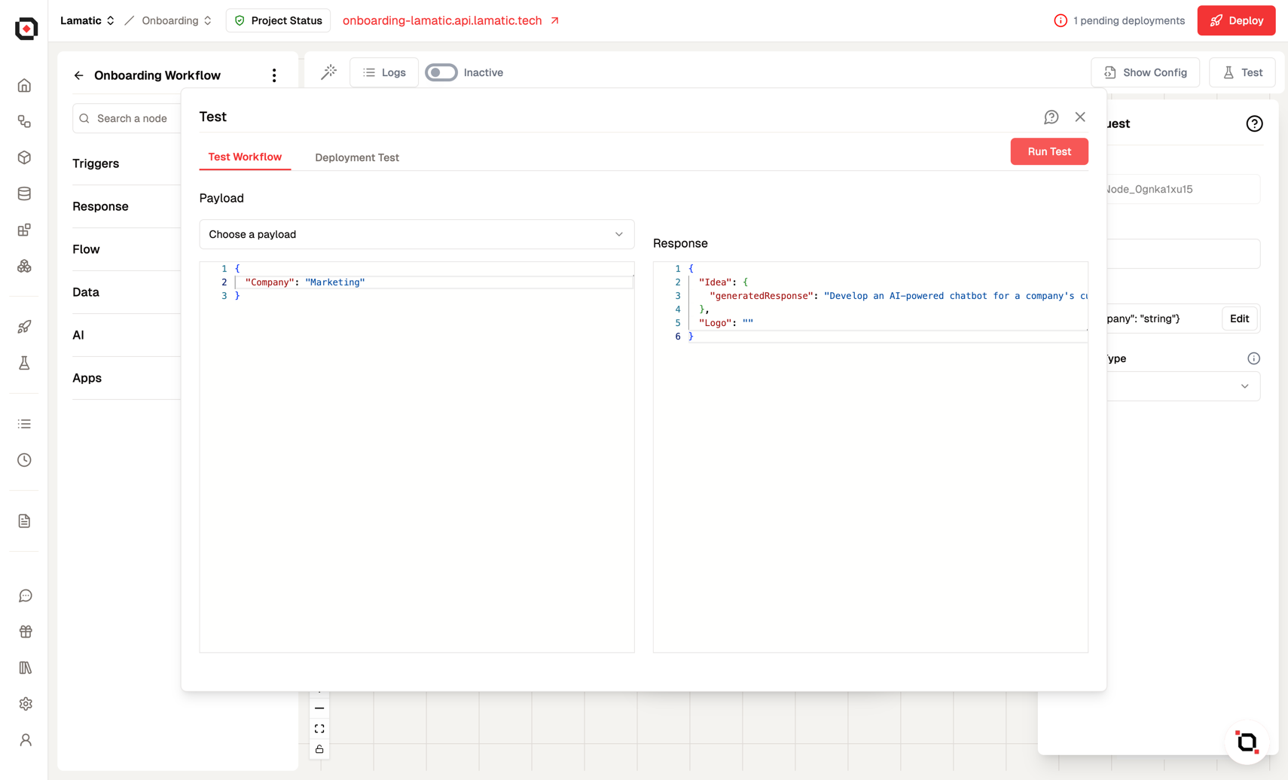Image resolution: width=1288 pixels, height=780 pixels.
Task: Switch to the Test Workflow tab
Action: (245, 157)
